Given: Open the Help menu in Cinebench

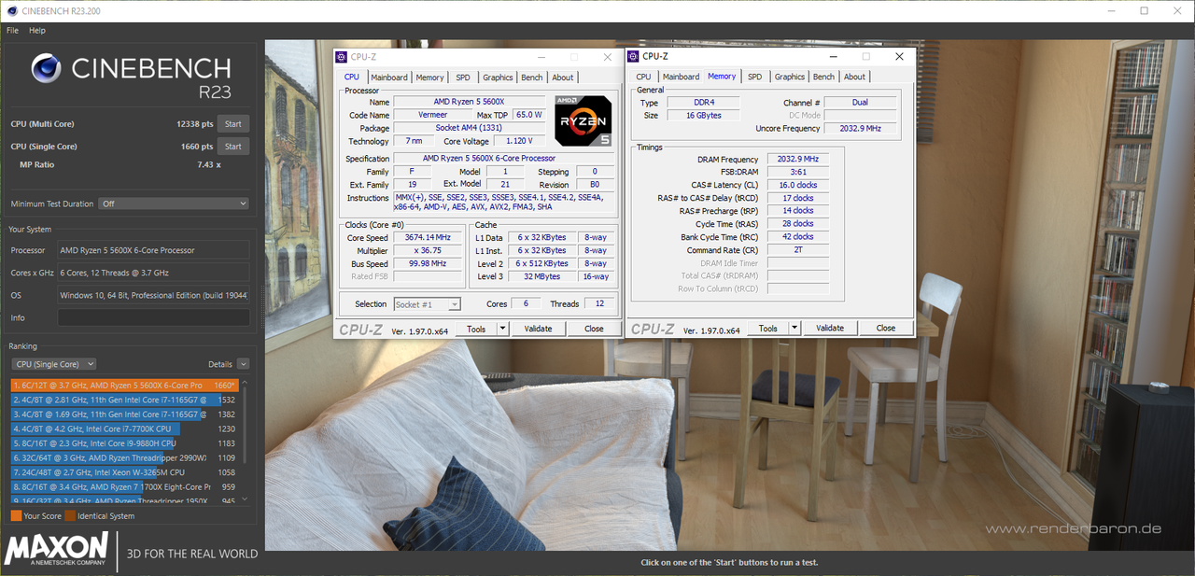Looking at the screenshot, I should [37, 31].
